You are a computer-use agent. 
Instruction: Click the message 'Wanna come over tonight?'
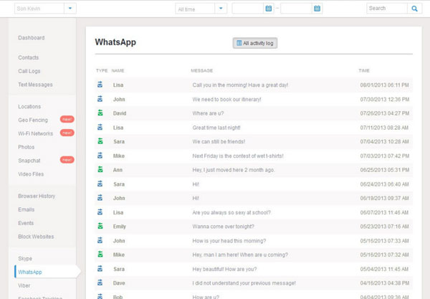[223, 227]
